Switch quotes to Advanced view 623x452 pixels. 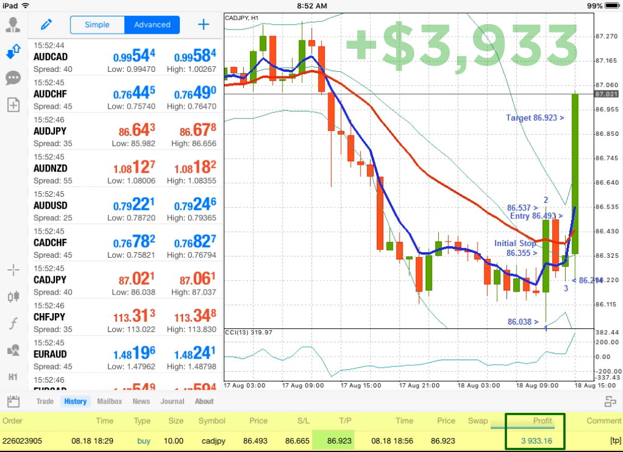(152, 25)
